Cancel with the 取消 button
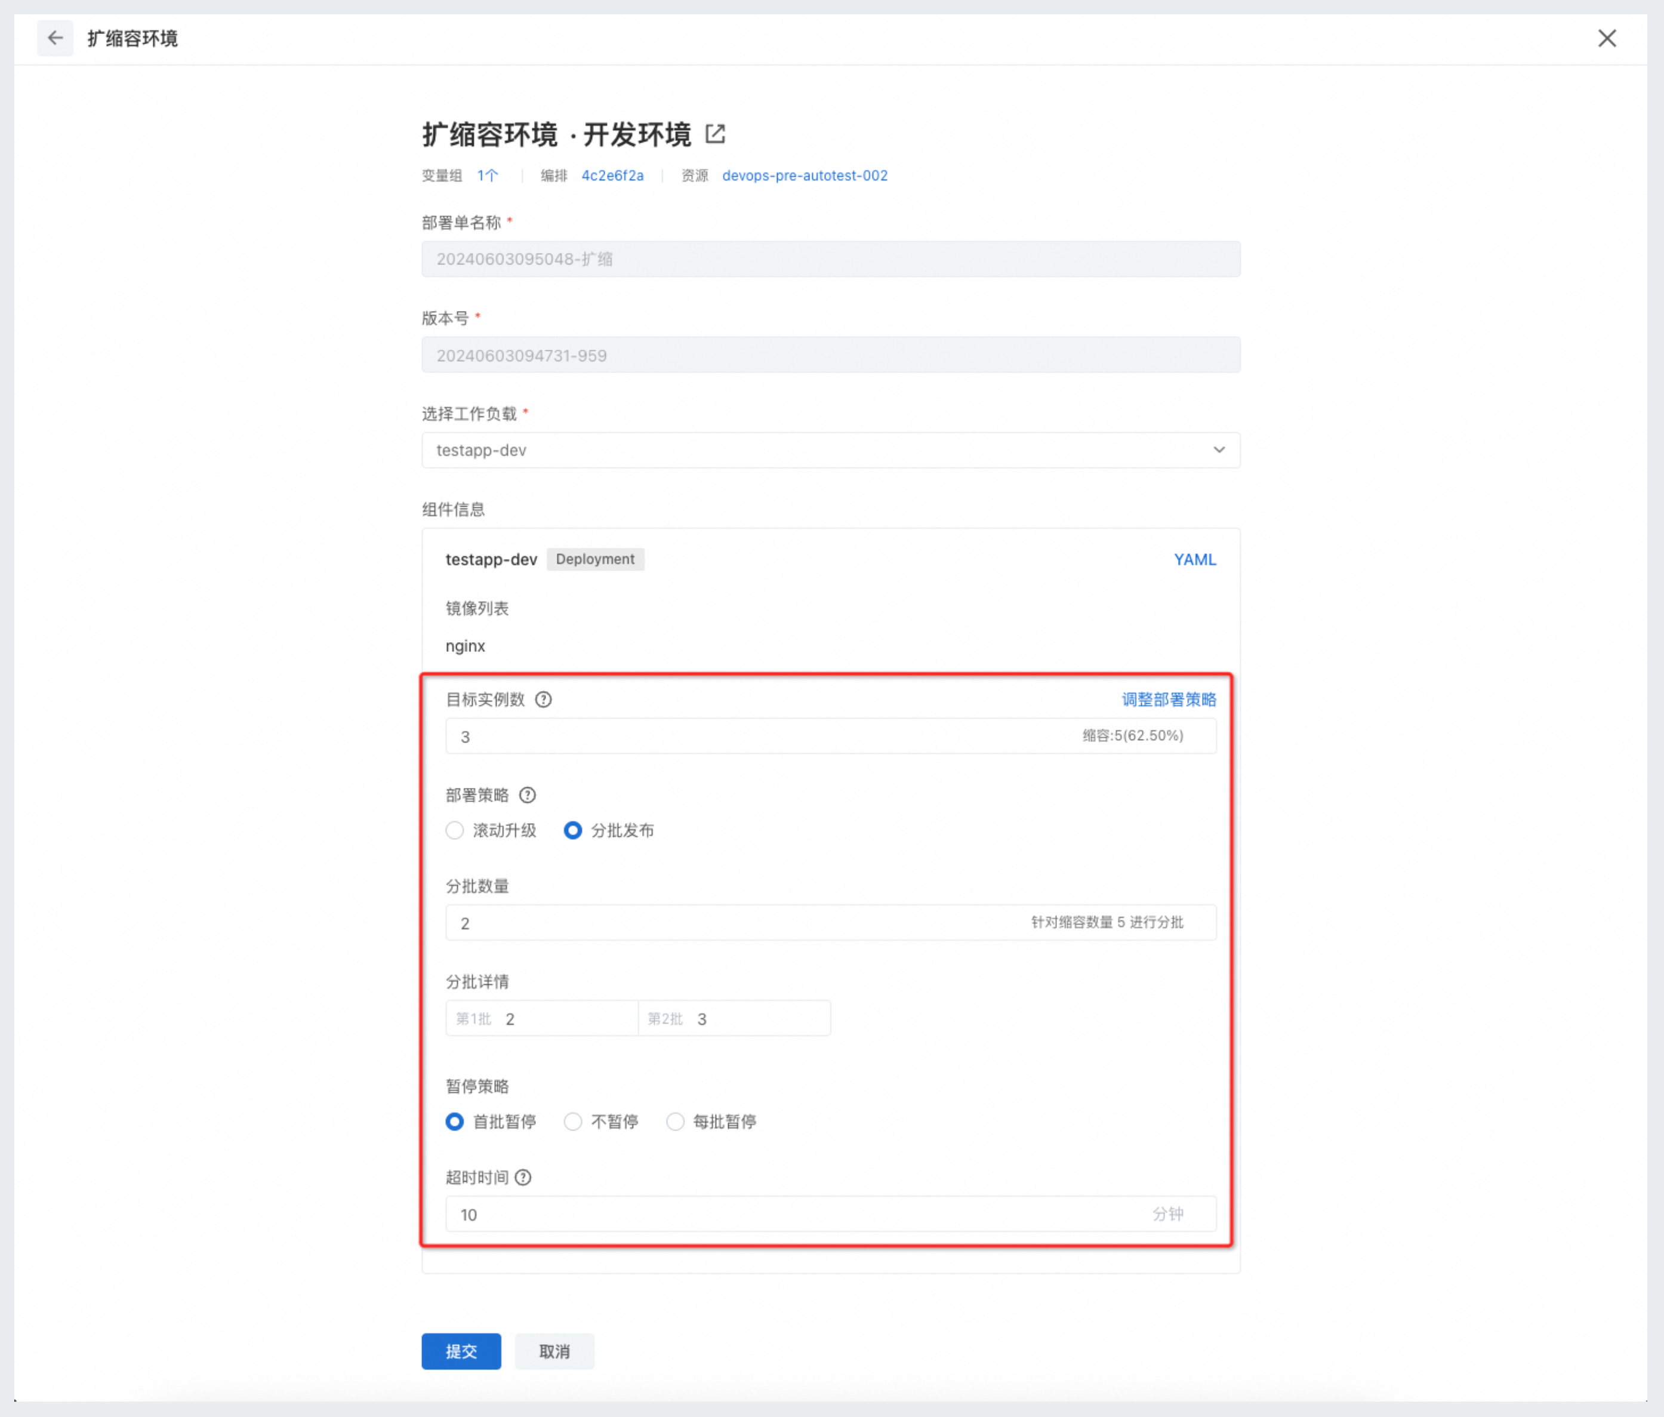The width and height of the screenshot is (1664, 1417). (554, 1351)
